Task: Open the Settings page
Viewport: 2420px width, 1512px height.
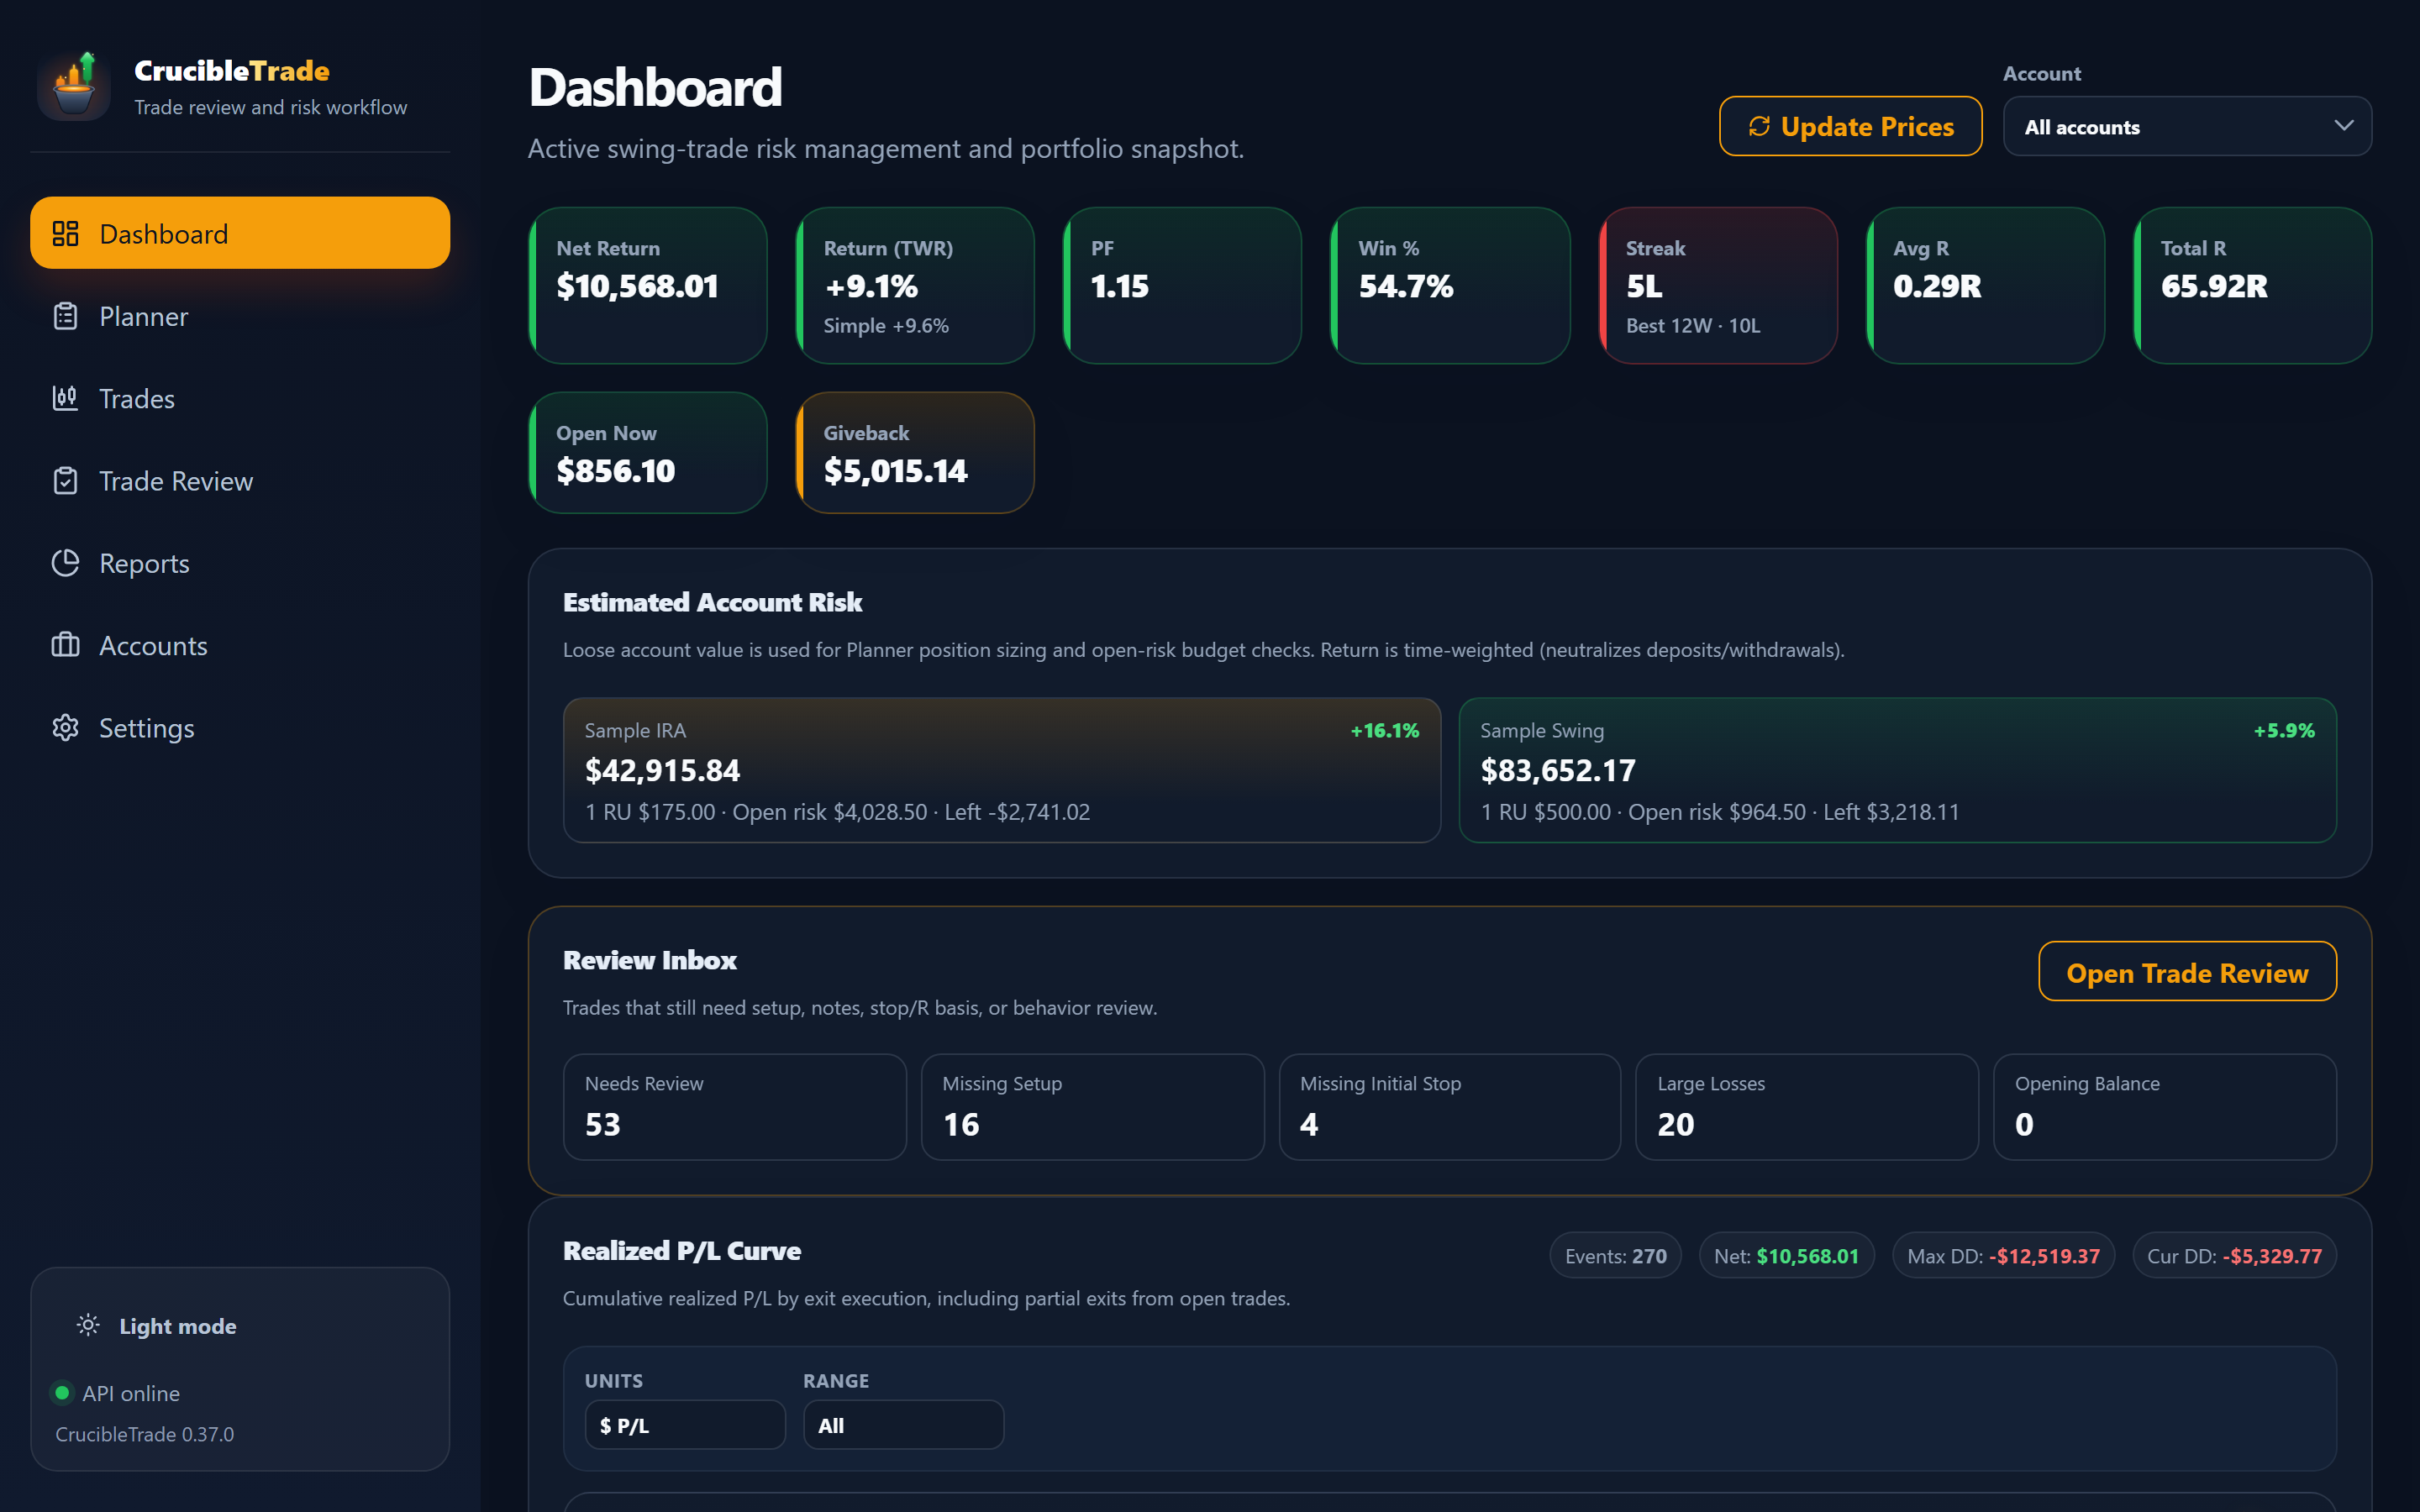Action: pos(240,727)
